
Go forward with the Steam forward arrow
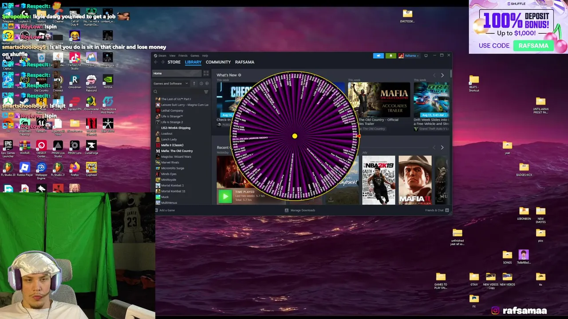pos(163,62)
